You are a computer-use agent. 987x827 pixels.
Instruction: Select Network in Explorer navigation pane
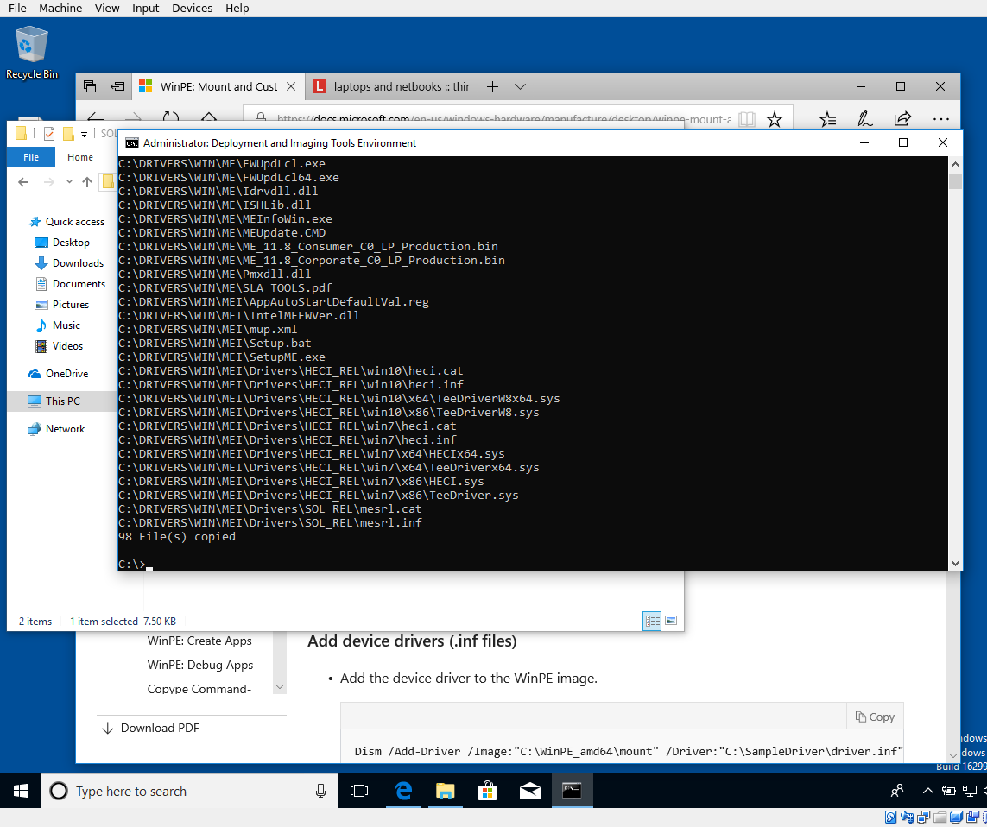pyautogui.click(x=65, y=429)
